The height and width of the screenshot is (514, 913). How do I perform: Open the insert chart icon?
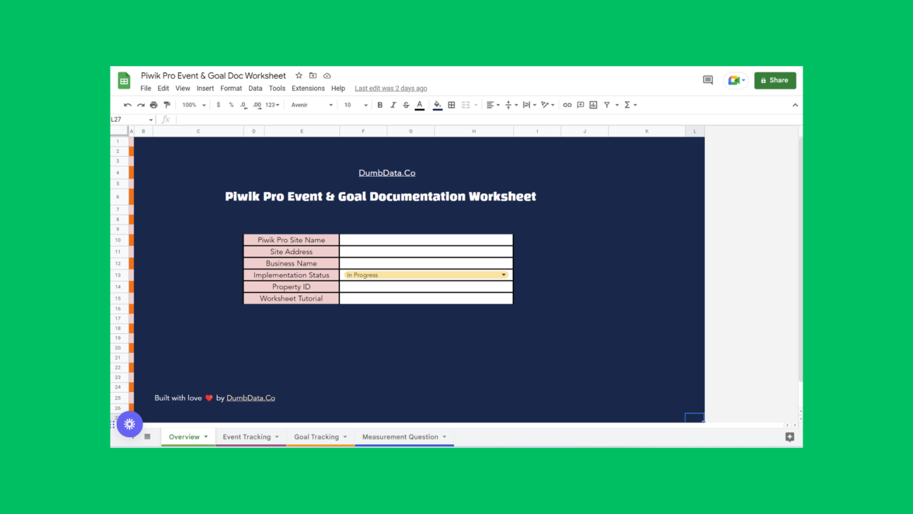click(x=593, y=105)
